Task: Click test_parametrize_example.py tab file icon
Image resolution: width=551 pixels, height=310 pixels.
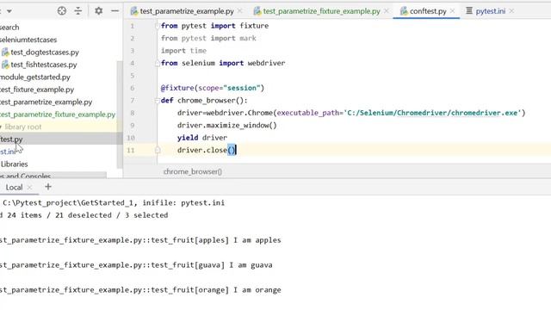Action: 134,11
